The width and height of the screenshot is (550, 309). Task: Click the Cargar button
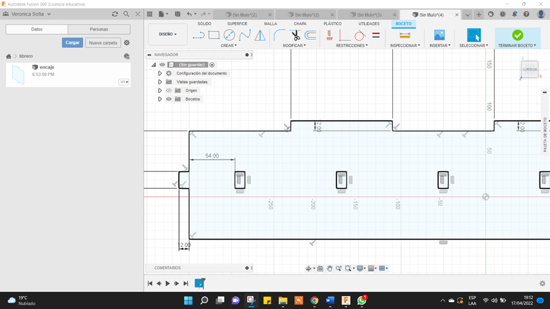tap(73, 43)
